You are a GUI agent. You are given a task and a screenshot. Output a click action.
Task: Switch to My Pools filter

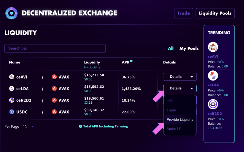[x=189, y=48]
